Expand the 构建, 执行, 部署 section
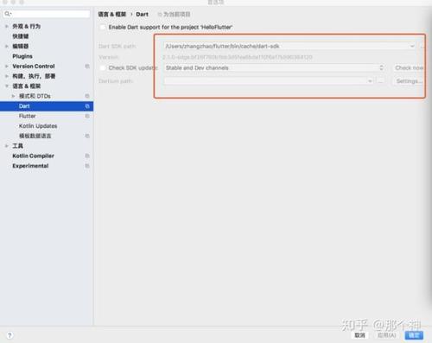 pyautogui.click(x=6, y=76)
